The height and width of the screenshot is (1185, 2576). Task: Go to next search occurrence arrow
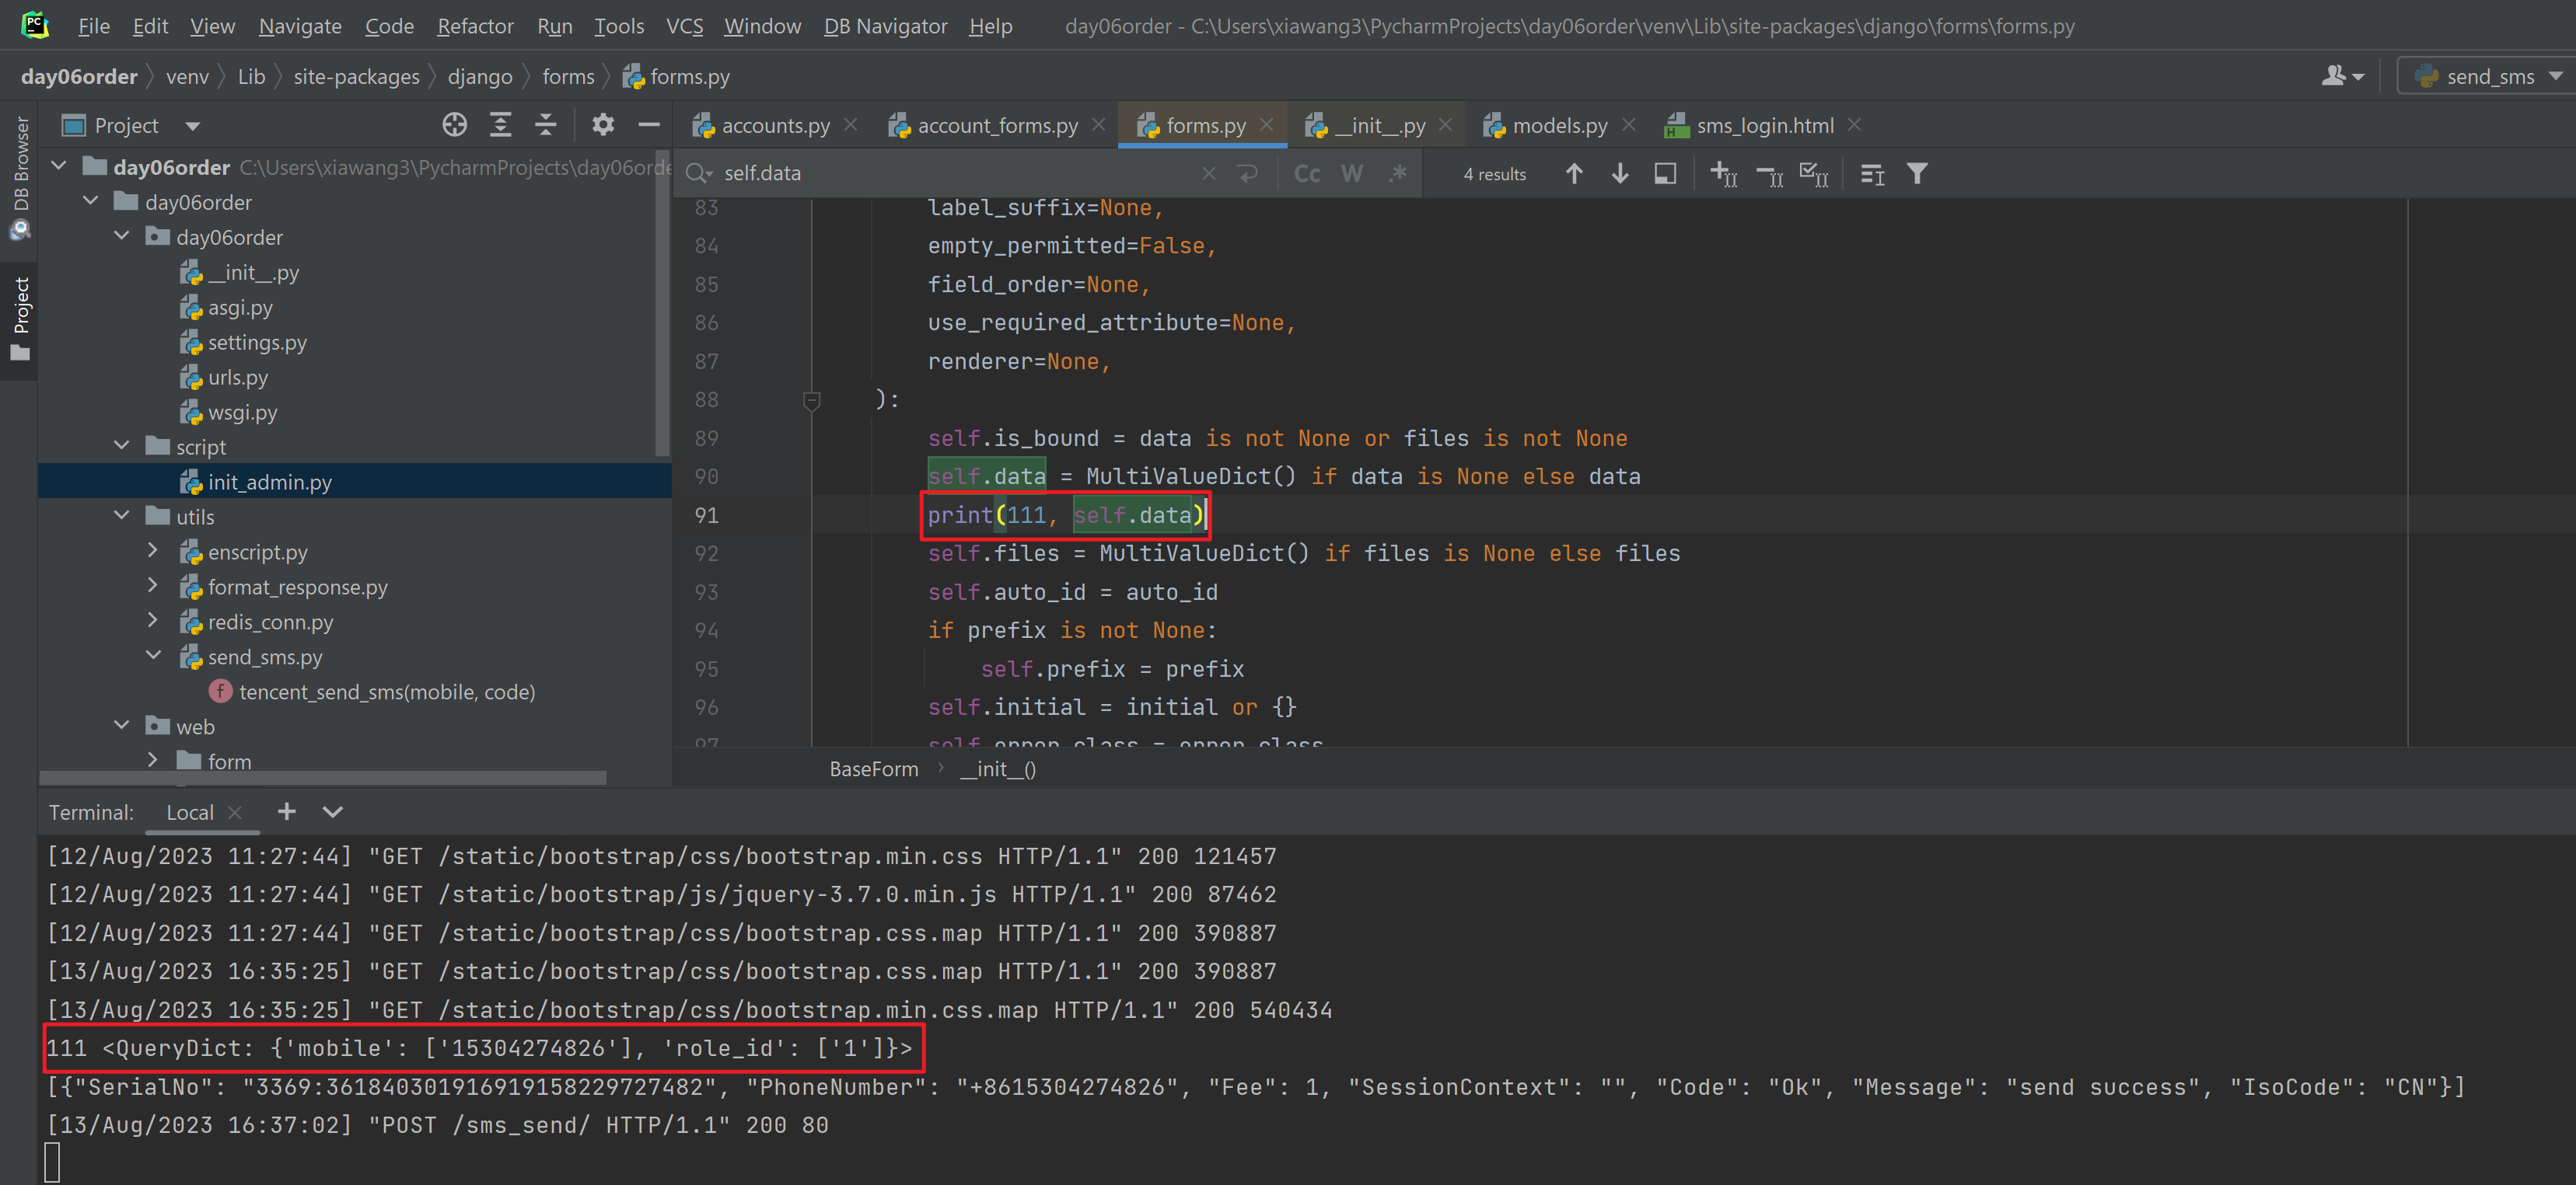(x=1620, y=174)
